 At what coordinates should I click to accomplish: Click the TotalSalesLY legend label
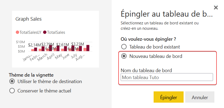click(x=31, y=32)
